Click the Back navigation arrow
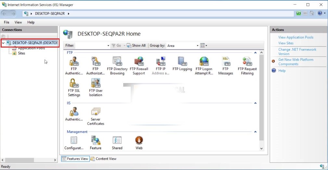328x170 pixels. click(x=5, y=14)
